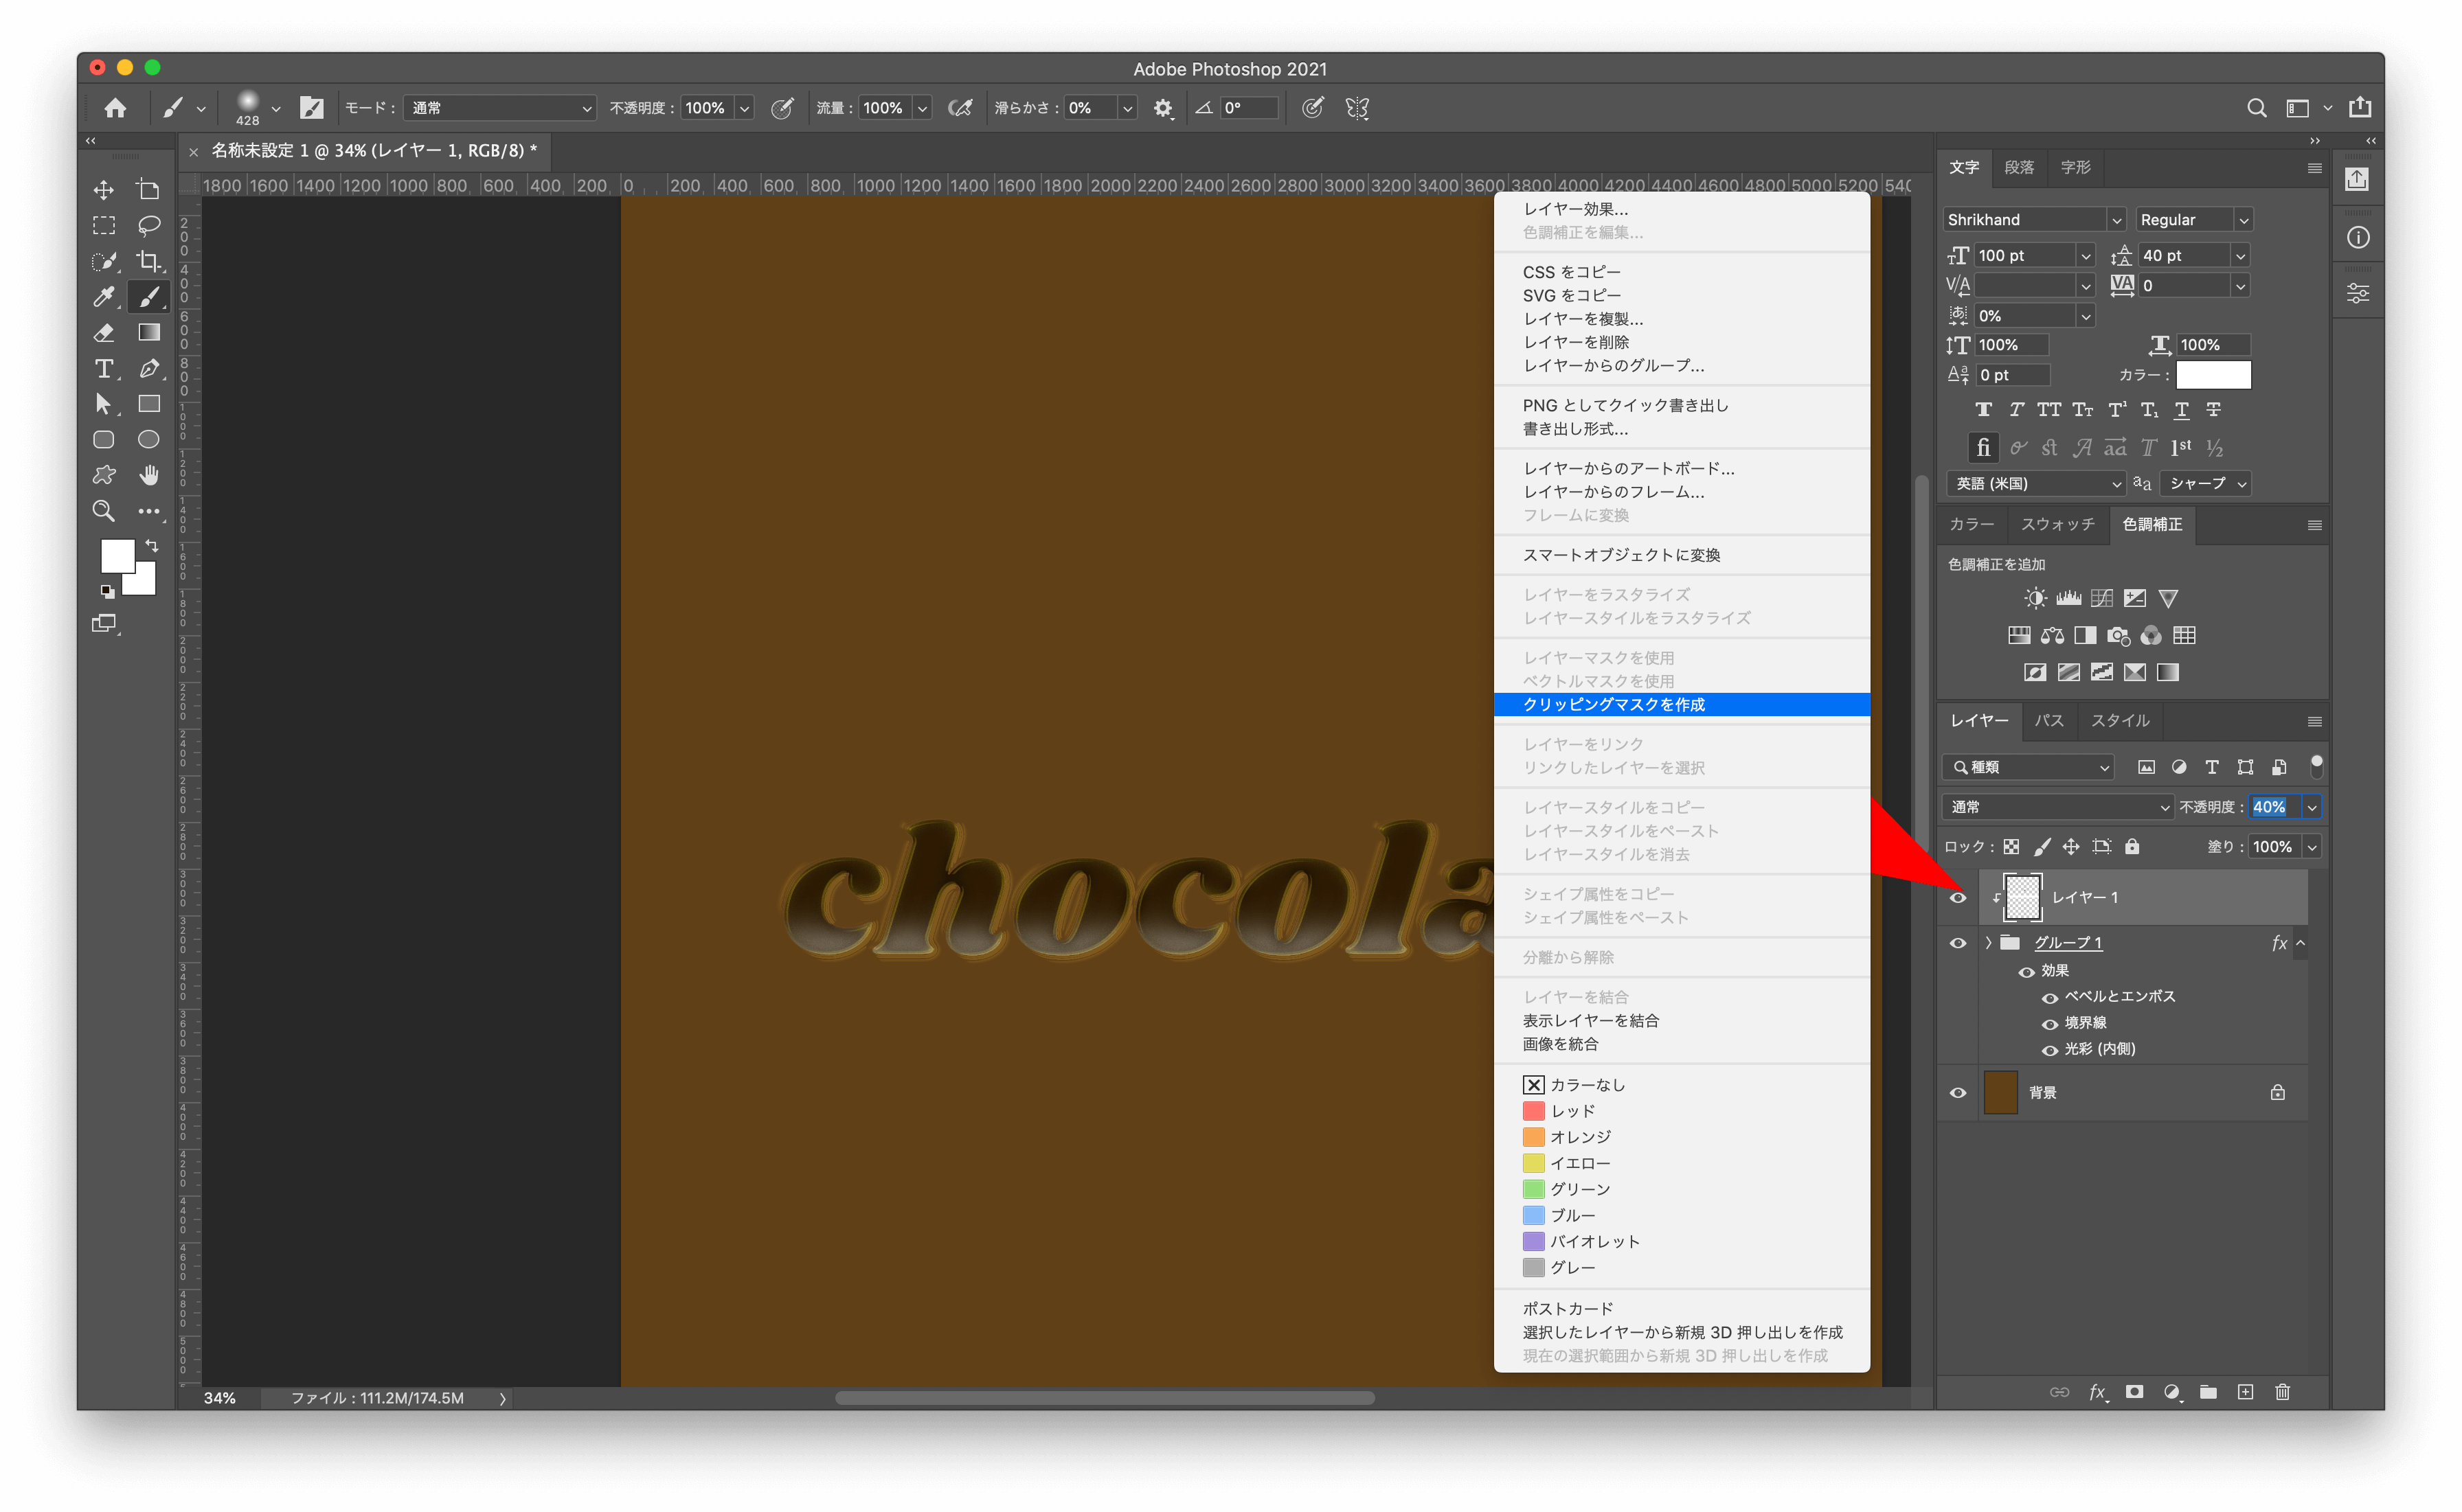Click the Brightness/Contrast adjustment icon
Screen dimensions: 2462x1512
(x=2035, y=597)
